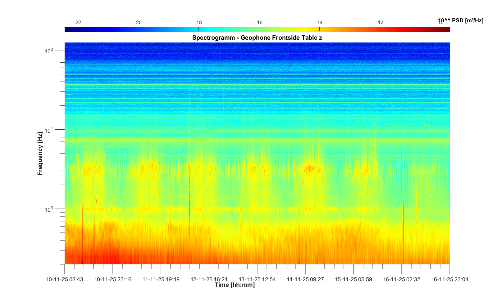Click the 10⁰ frequency axis tick label
The height and width of the screenshot is (294, 497).
pos(49,210)
